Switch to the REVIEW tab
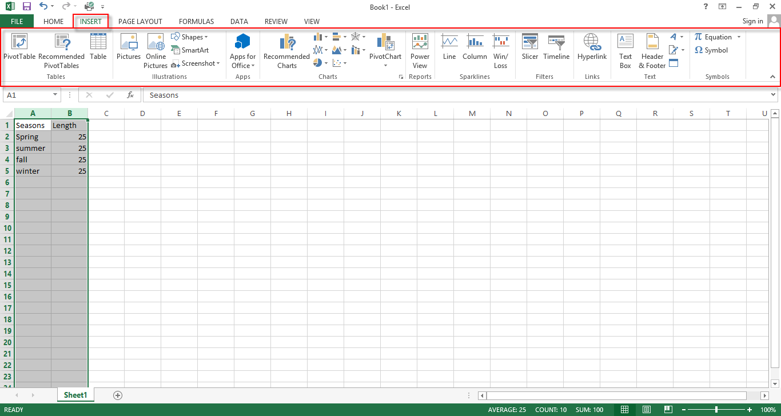The width and height of the screenshot is (781, 416). click(276, 21)
